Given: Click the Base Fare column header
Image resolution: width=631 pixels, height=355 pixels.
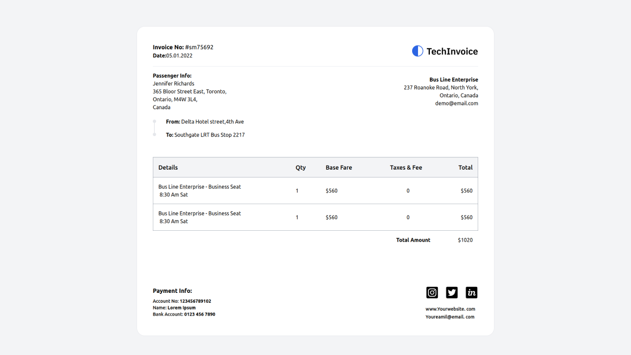Looking at the screenshot, I should coord(339,168).
